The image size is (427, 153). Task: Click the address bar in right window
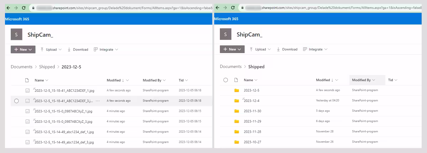click(331, 7)
